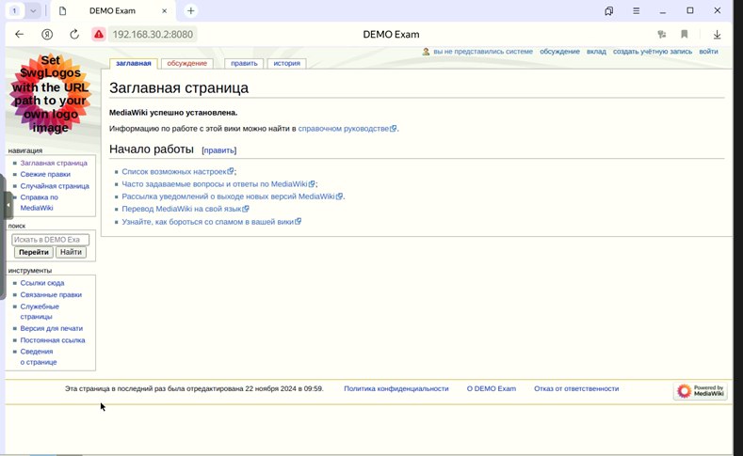Bookmark this page with the flag icon
The image size is (743, 456).
pyautogui.click(x=685, y=34)
